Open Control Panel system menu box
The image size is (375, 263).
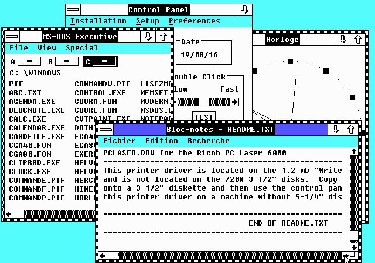73,10
